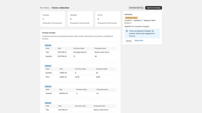The width and height of the screenshot is (202, 113).
Task: Click LINEN-02 quantity previous value 8
Action: coord(75,73)
